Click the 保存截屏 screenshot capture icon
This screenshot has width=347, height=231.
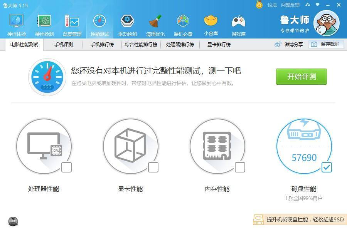click(325, 45)
